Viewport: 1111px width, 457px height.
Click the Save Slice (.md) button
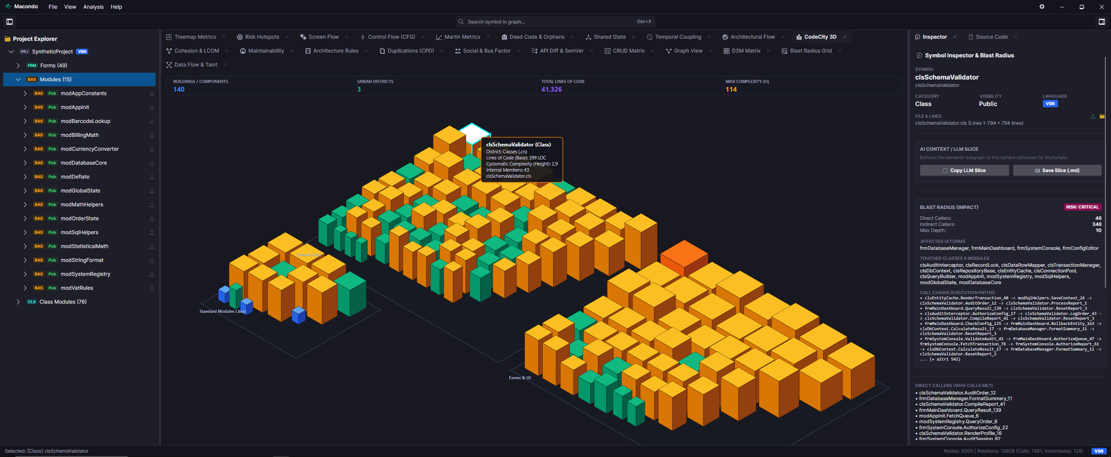[x=1057, y=170]
